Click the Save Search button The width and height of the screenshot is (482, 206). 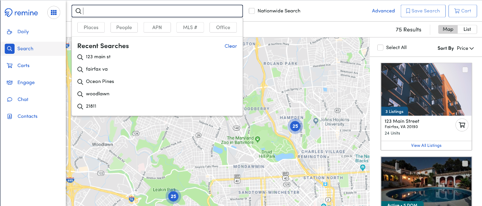[423, 11]
